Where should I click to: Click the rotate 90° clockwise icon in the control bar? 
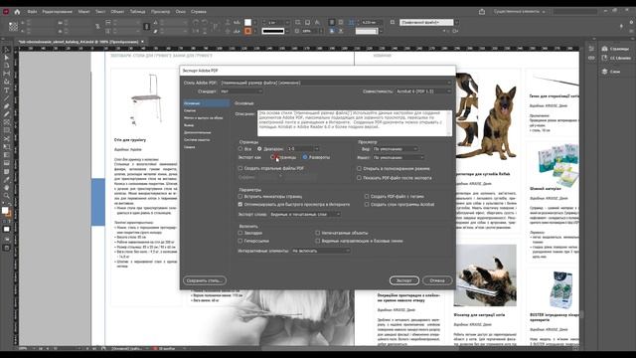click(196, 22)
